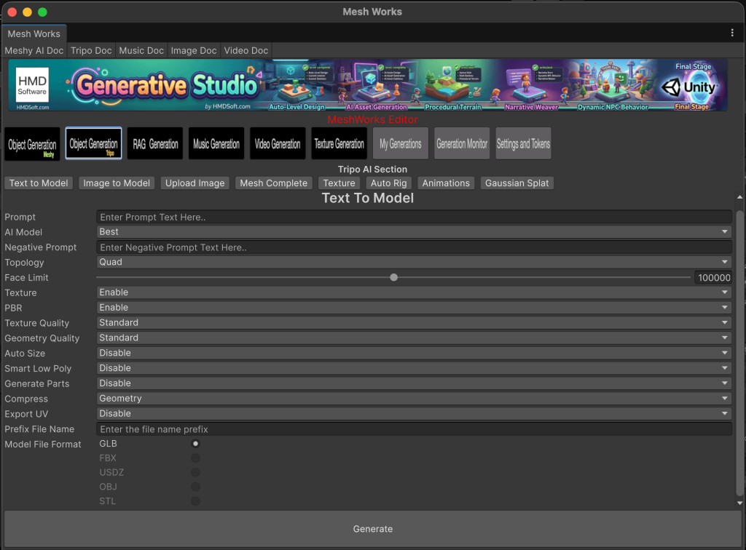Open the Meshy AI Doc

(34, 50)
